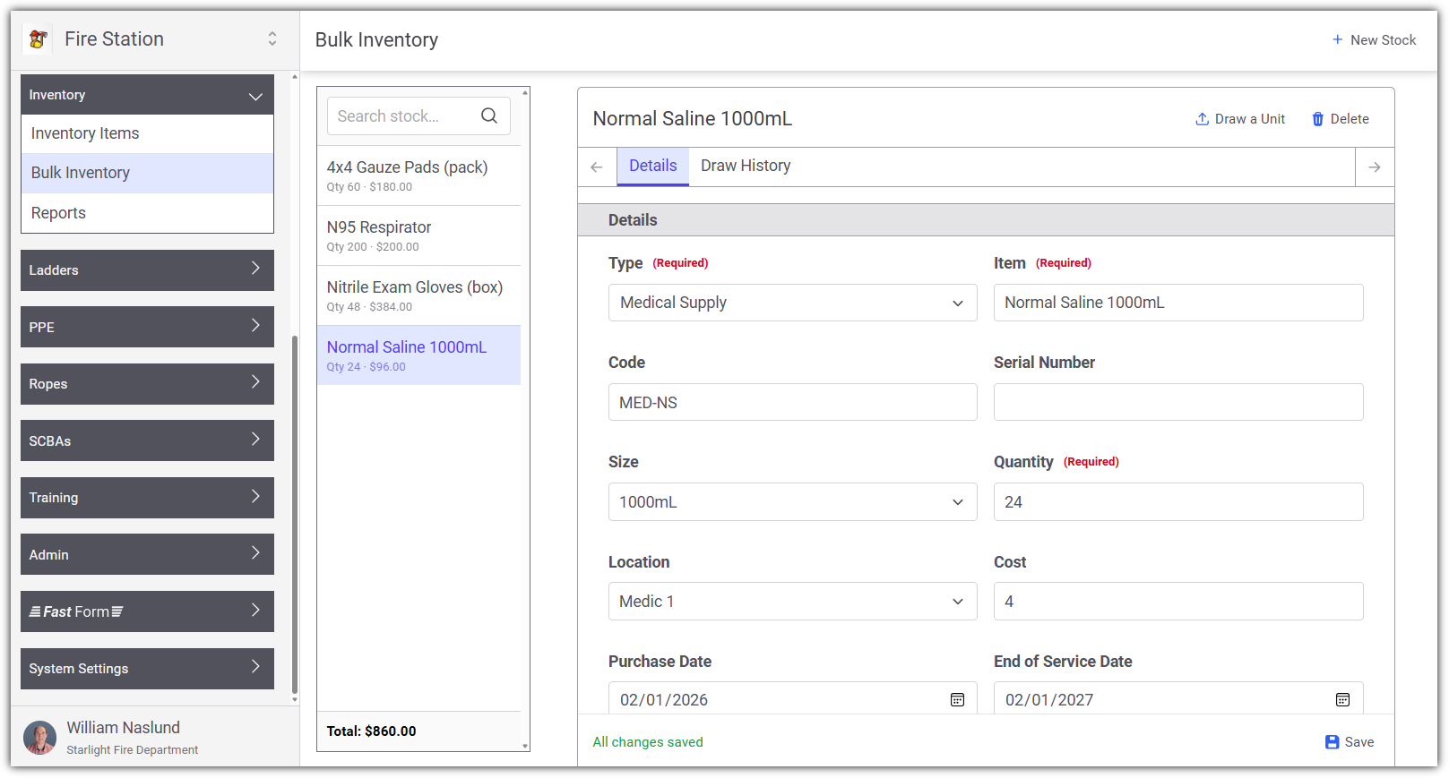The image size is (1449, 778).
Task: Open Inventory Items menu entry
Action: click(x=147, y=133)
